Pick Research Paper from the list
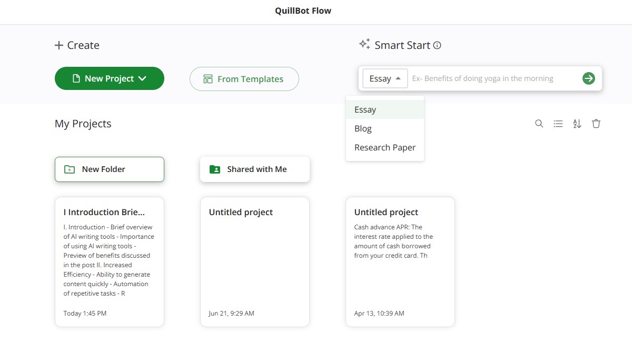 click(384, 147)
